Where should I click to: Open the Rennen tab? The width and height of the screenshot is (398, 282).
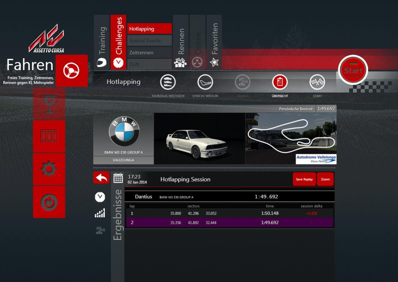pos(181,42)
